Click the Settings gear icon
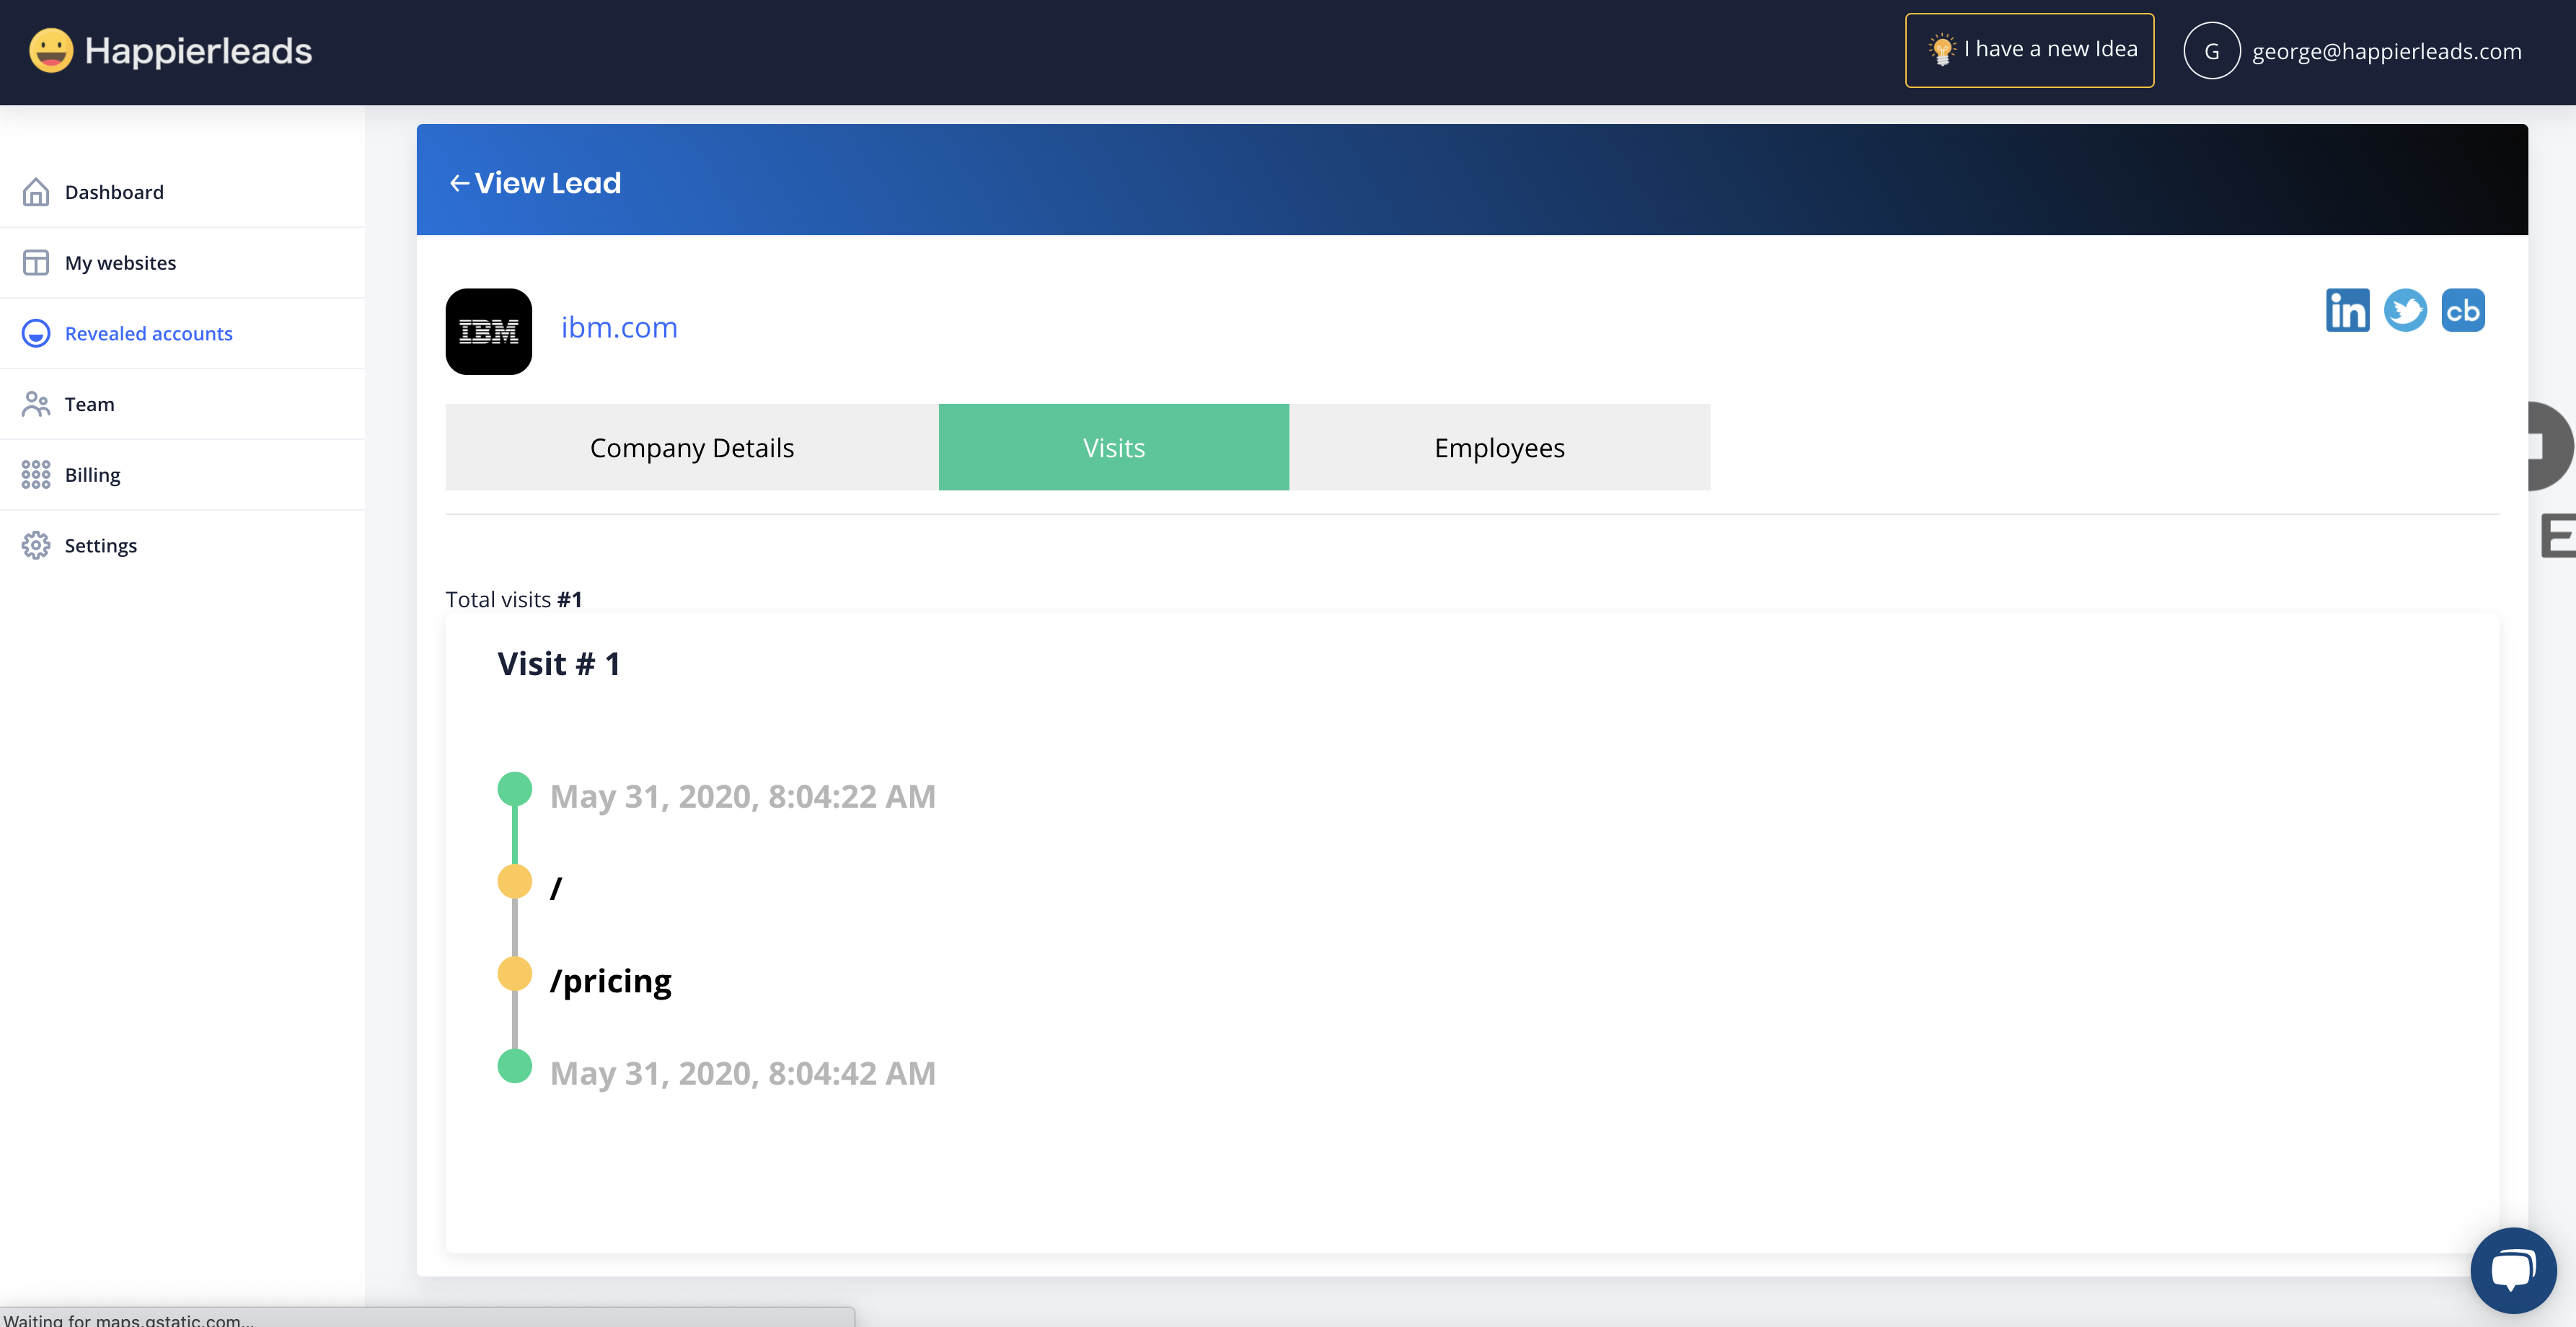The width and height of the screenshot is (2576, 1327). pos(36,545)
